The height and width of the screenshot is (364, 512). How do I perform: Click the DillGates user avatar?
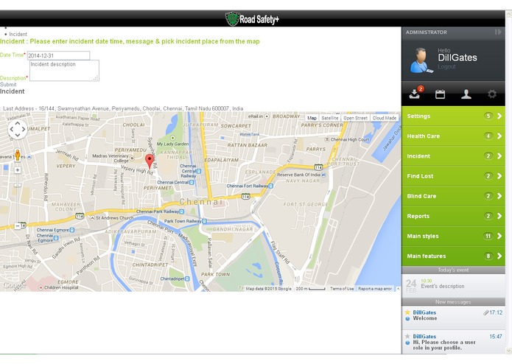[421, 60]
